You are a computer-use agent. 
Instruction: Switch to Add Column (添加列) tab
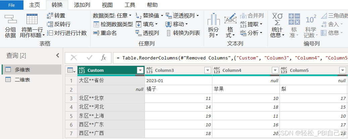[82, 5]
